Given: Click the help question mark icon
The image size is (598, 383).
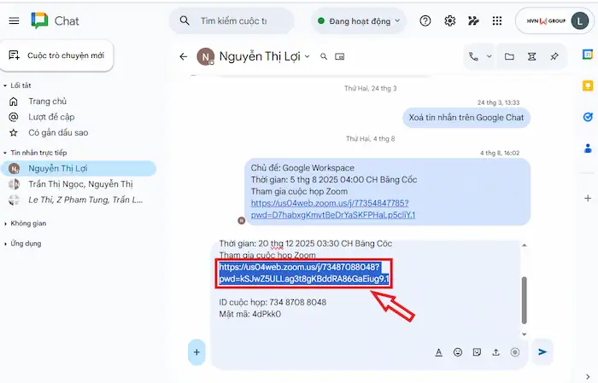Looking at the screenshot, I should 425,20.
